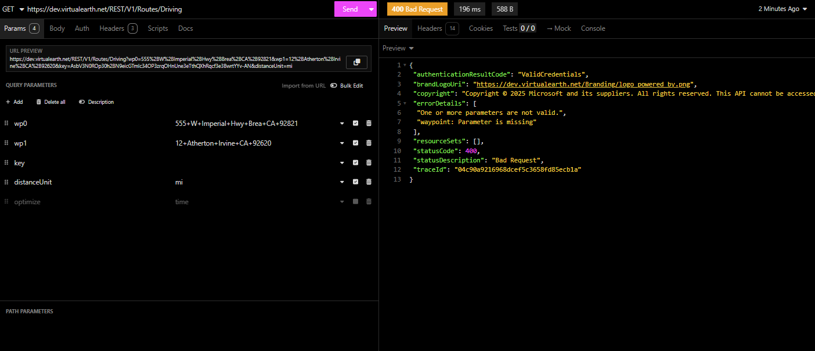Click the 196 ms response time badge
815x351 pixels.
[x=469, y=9]
